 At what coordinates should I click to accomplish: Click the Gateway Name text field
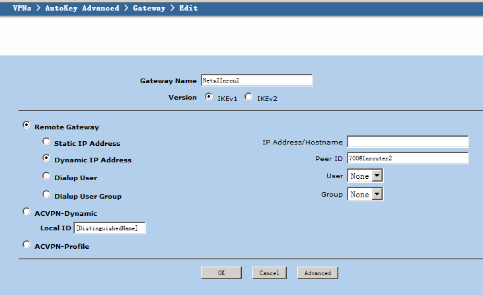(x=256, y=81)
